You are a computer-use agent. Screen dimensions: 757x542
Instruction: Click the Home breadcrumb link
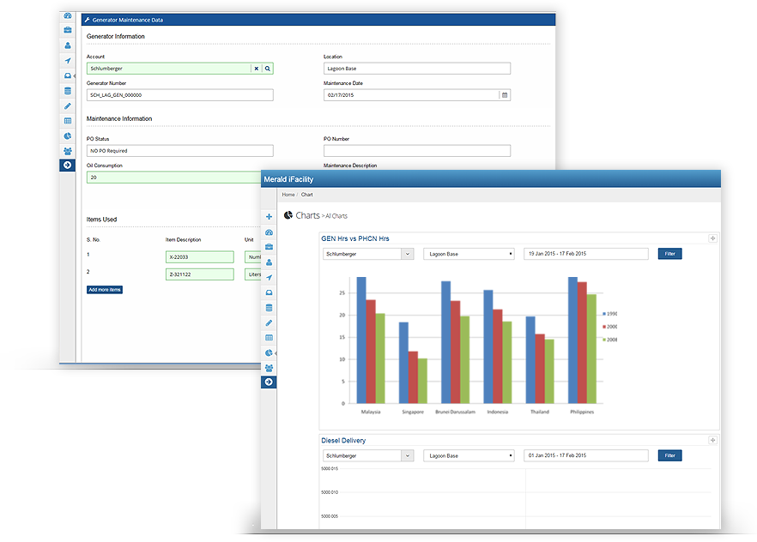[x=288, y=195]
